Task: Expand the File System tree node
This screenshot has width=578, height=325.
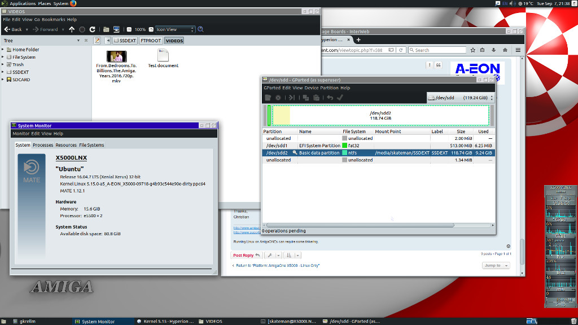Action: [x=3, y=57]
